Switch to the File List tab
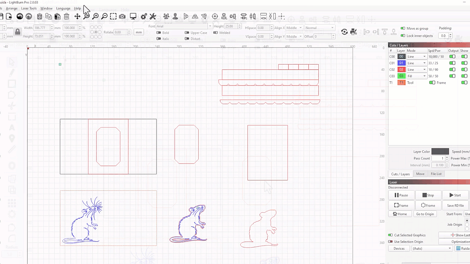The width and height of the screenshot is (470, 264). 436,174
